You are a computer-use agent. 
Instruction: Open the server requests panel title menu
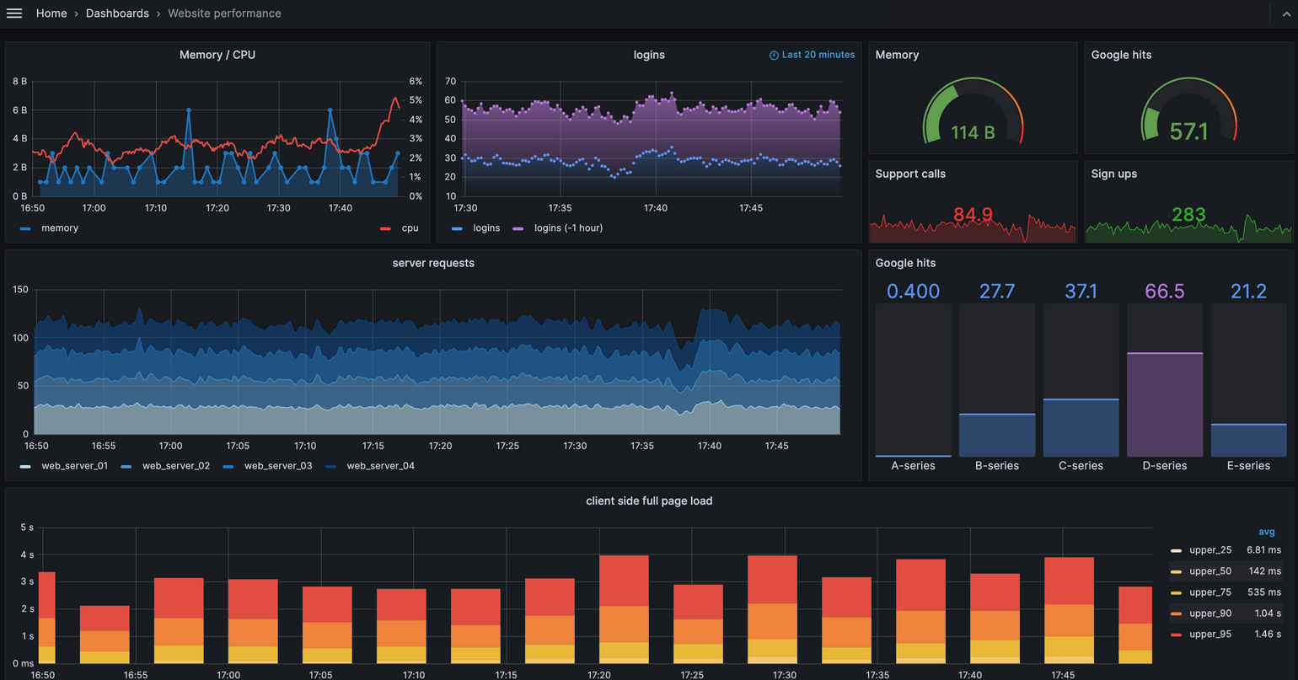pyautogui.click(x=433, y=263)
